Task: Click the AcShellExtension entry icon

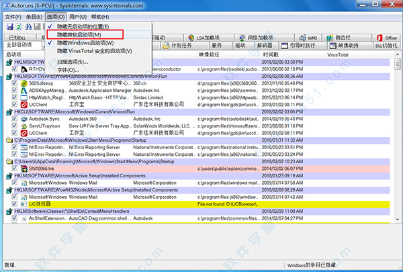Action: click(24, 218)
